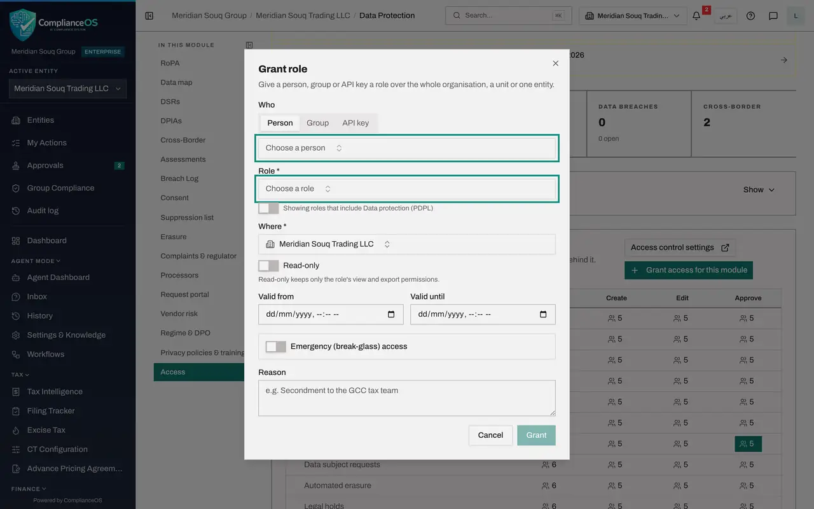The image size is (814, 509).
Task: Click the Excise Tax icon
Action: pos(16,430)
